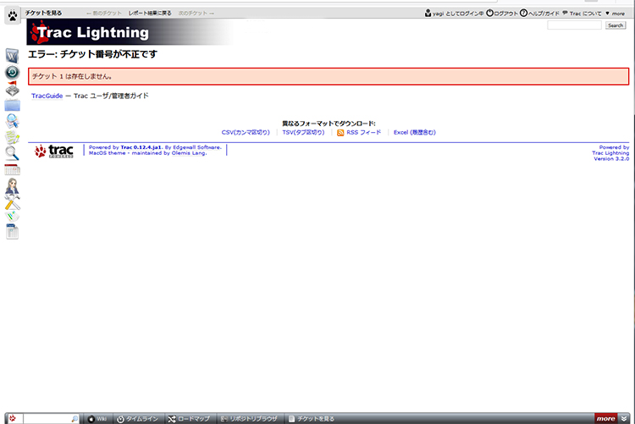Click the top-right search text field
This screenshot has height=424, width=635.
point(574,25)
